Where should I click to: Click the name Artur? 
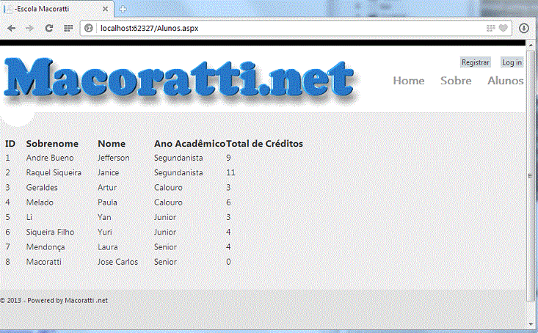point(107,188)
